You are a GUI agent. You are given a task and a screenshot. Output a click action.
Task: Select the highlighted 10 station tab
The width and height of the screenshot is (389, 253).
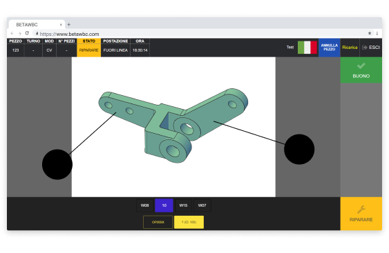pyautogui.click(x=164, y=205)
